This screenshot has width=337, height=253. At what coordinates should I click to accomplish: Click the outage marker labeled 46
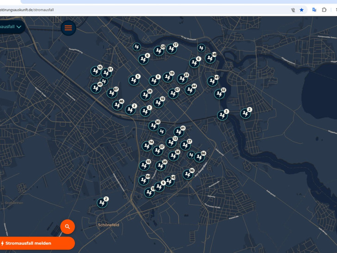coord(117,105)
